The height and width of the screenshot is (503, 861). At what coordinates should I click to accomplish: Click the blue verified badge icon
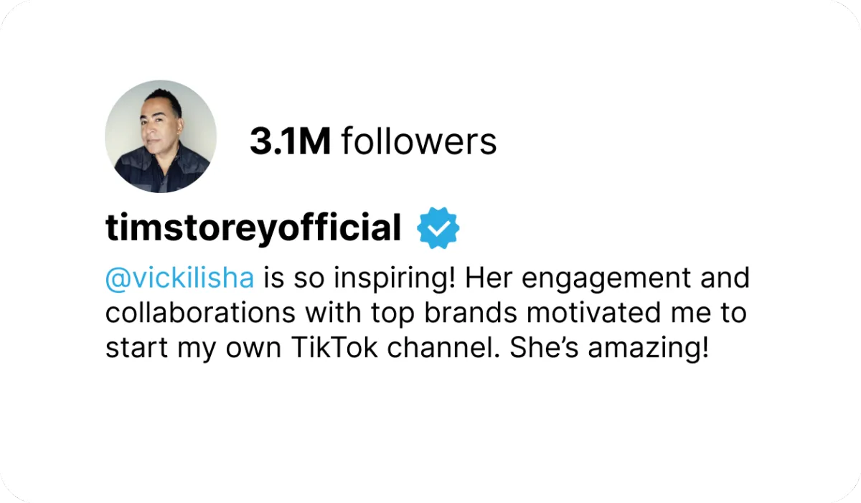click(438, 228)
